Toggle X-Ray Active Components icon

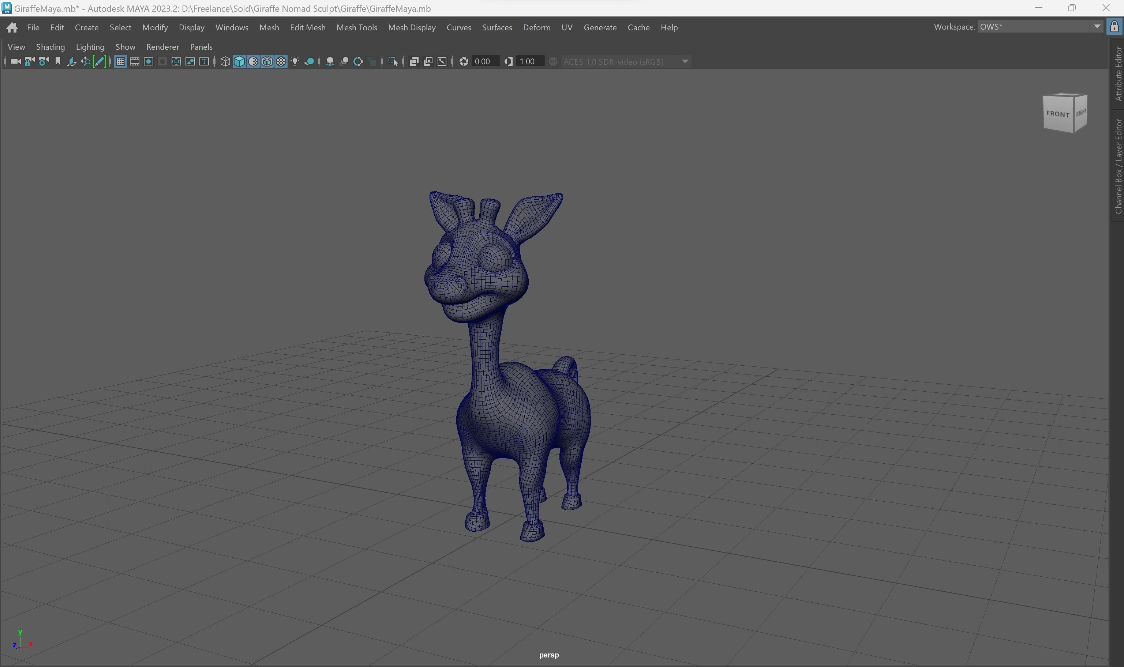point(428,61)
